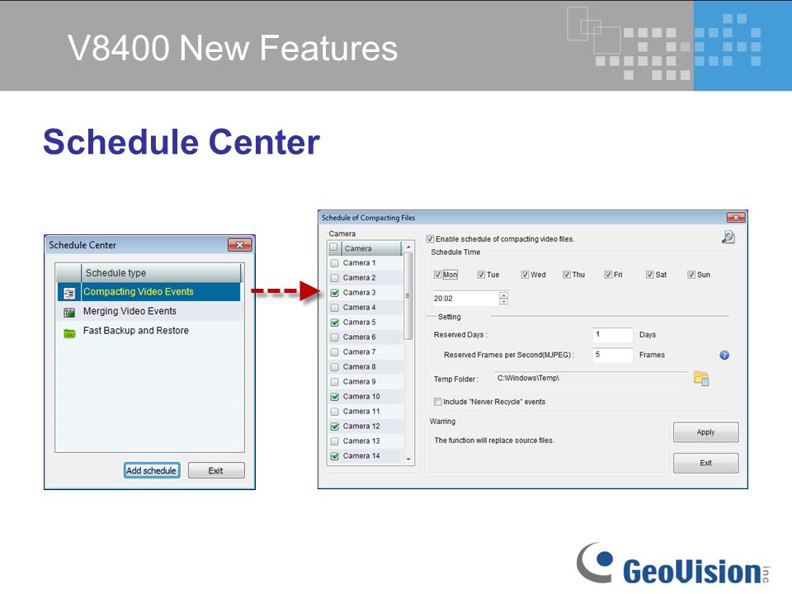Close the Schedule of Compacting Files dialog

coord(735,218)
